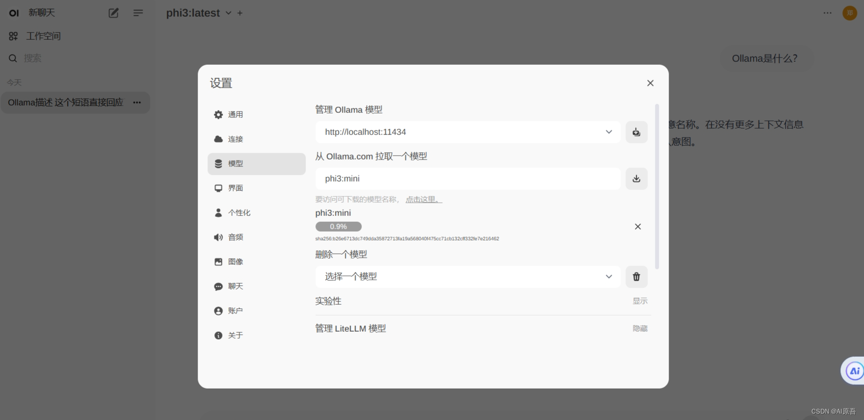Screen dimensions: 864x420
Task: Open 音频 audio settings tab
Action: click(257, 237)
